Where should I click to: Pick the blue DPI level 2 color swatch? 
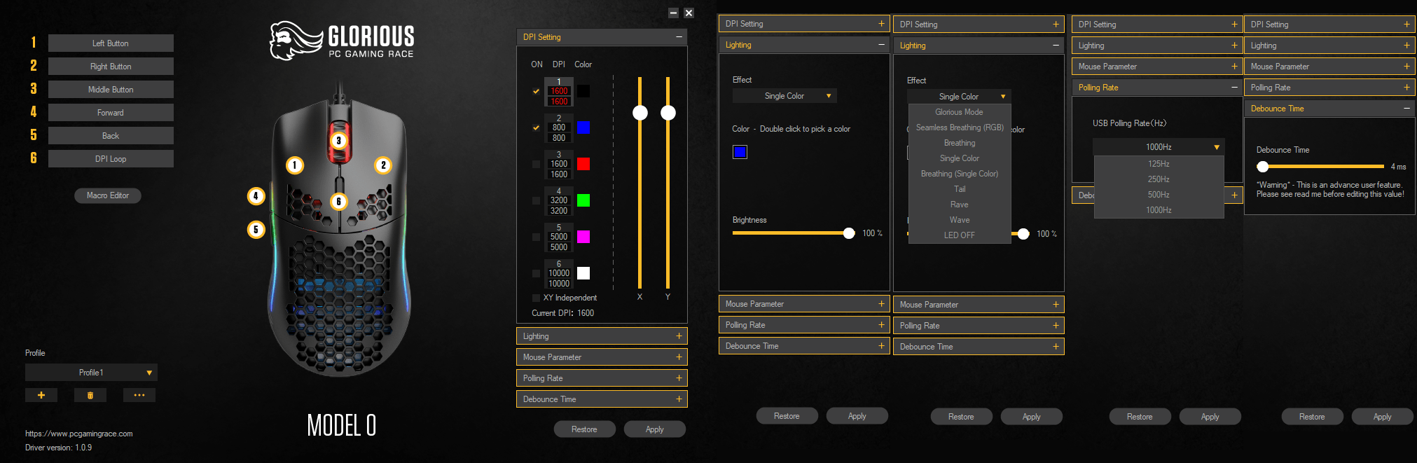pos(583,127)
